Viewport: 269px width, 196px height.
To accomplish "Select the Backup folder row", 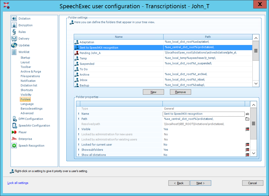I will click(163, 85).
